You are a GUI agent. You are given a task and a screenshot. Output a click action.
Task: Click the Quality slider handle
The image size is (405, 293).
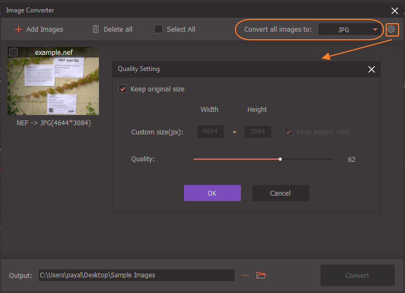pyautogui.click(x=280, y=159)
